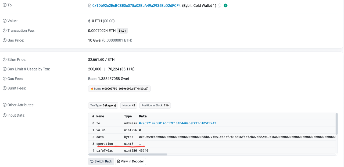
Task: Click the vertical scrollbar of Input Data table
Action: [x=336, y=123]
